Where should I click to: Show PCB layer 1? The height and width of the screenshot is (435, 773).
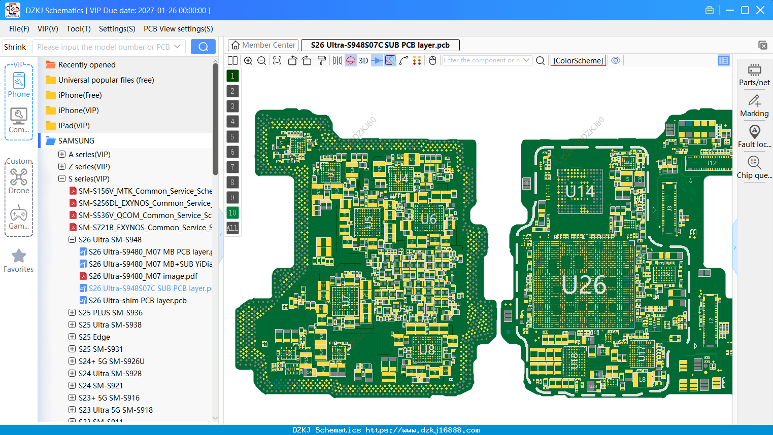232,76
